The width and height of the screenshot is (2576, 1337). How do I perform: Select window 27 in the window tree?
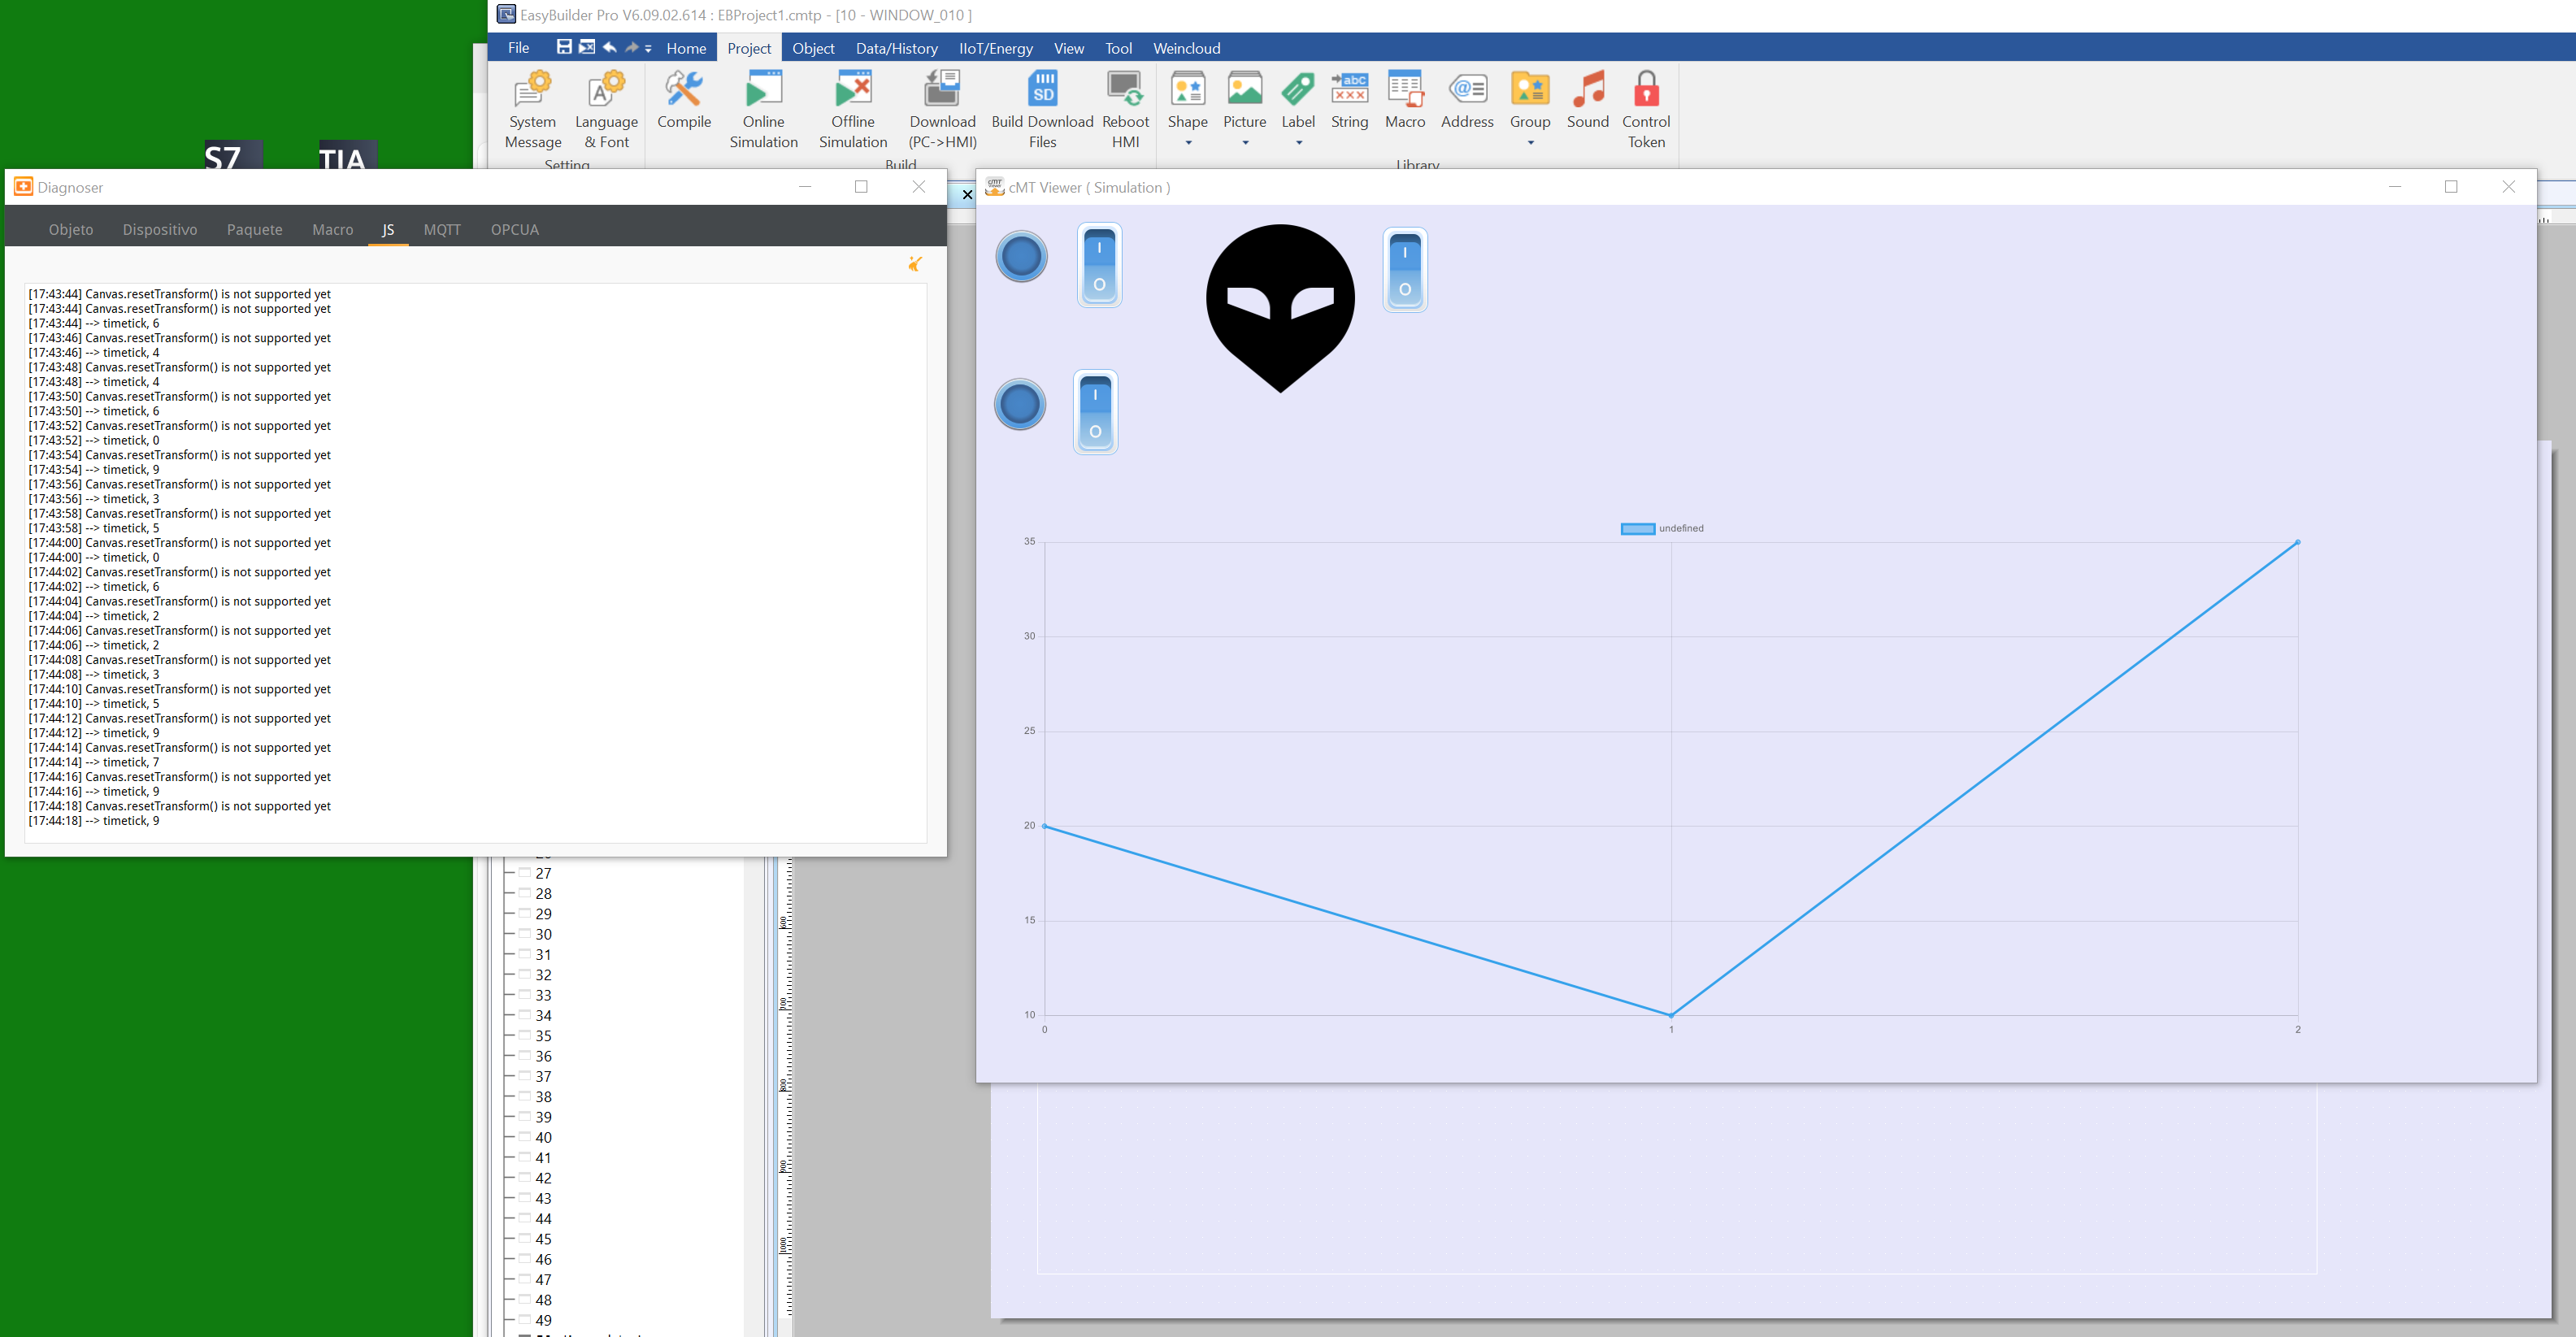(x=543, y=873)
